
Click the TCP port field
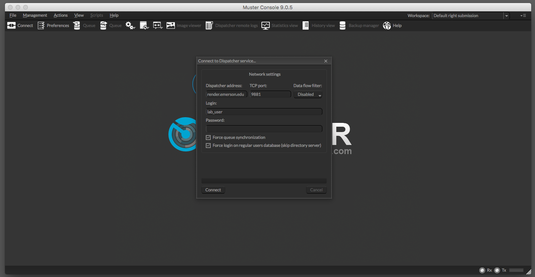pos(270,94)
